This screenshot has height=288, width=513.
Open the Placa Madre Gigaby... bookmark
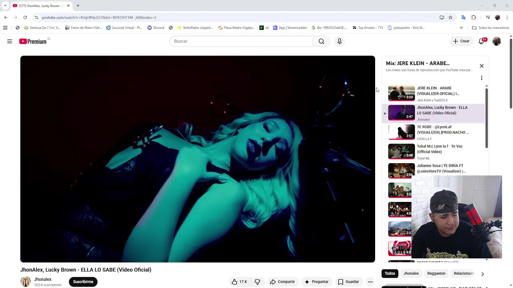tap(236, 28)
